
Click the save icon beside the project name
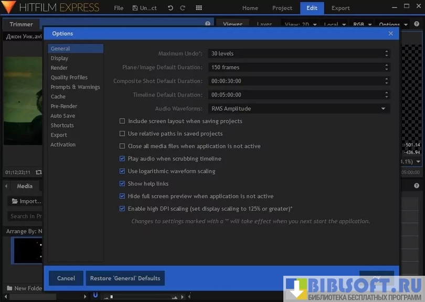click(135, 8)
